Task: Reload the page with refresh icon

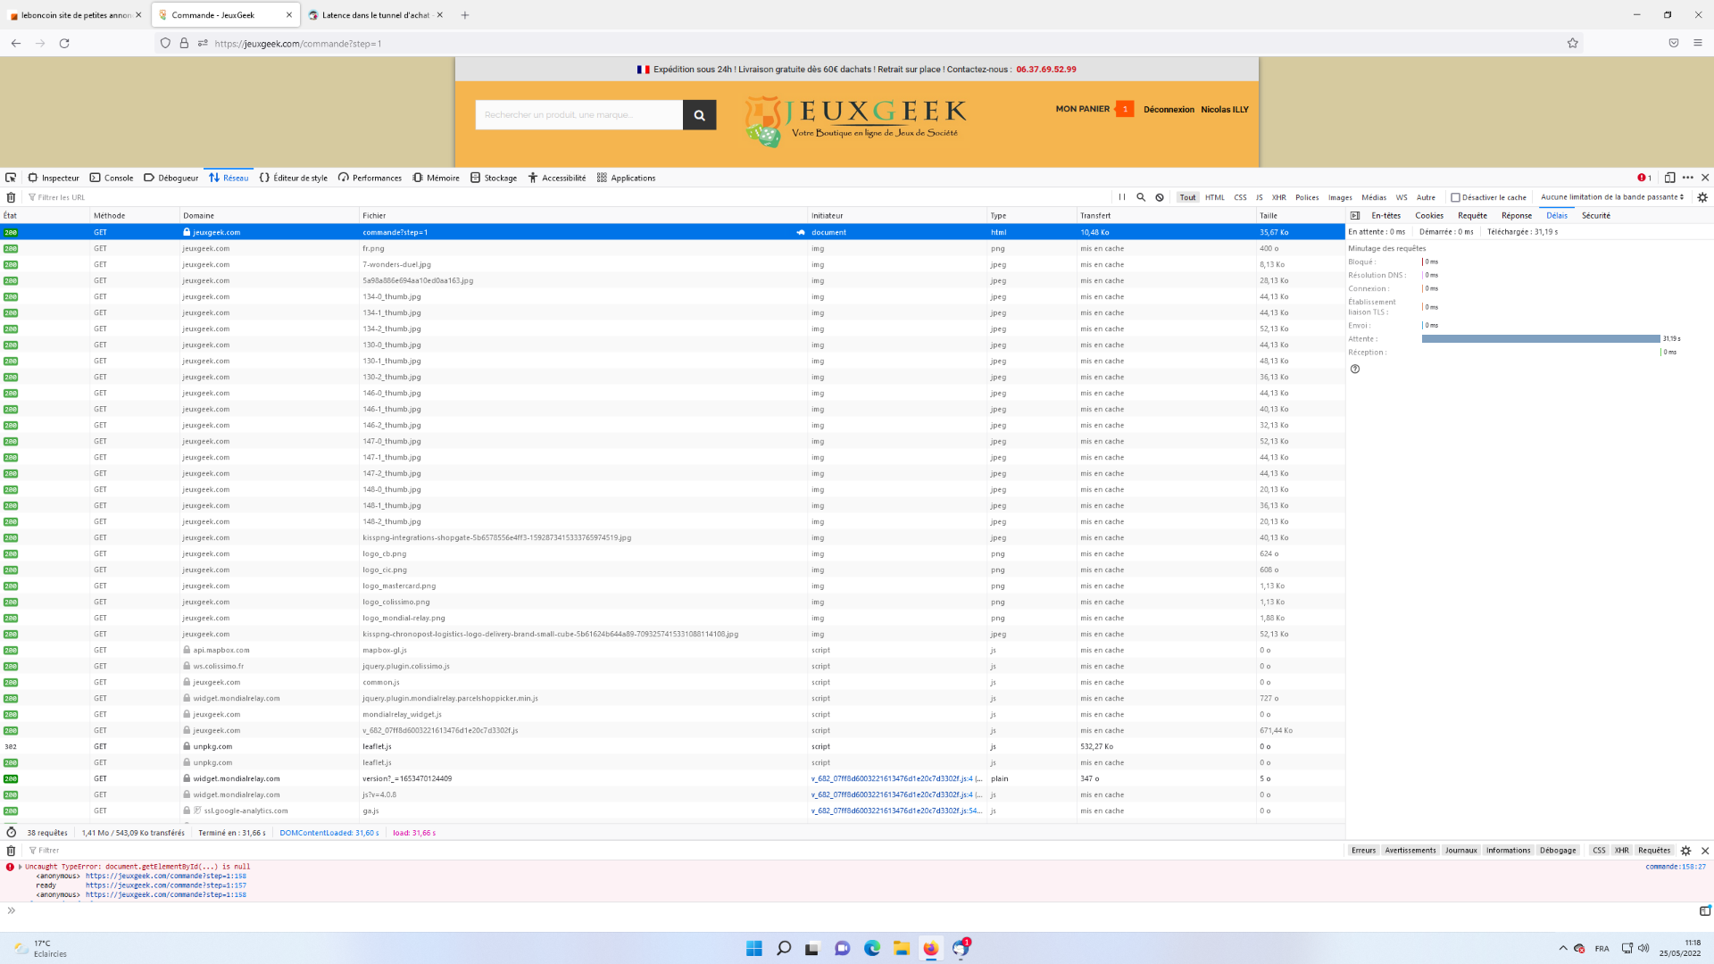Action: (64, 43)
